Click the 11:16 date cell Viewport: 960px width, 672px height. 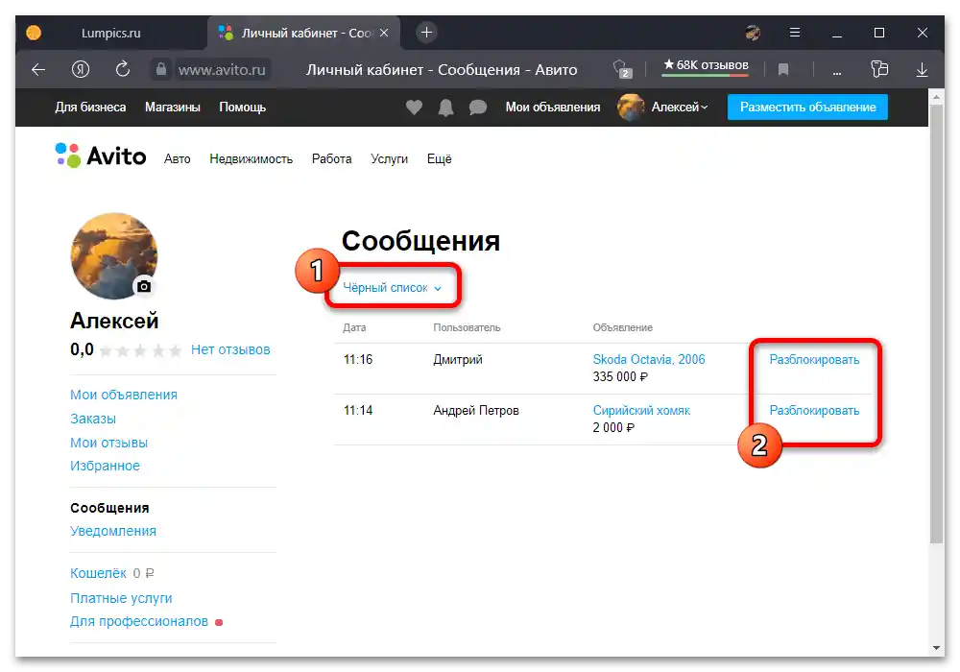click(358, 360)
